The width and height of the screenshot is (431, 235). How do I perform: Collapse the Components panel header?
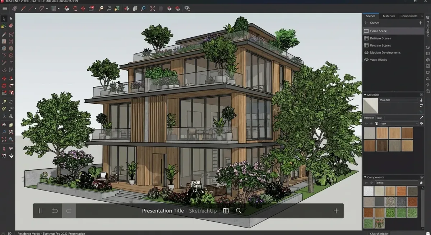click(365, 177)
